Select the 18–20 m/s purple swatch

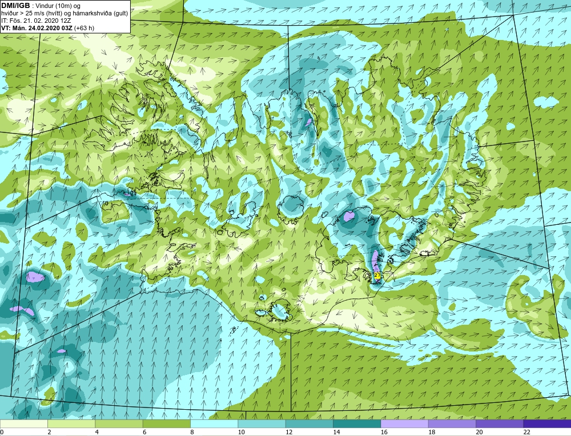coord(452,423)
